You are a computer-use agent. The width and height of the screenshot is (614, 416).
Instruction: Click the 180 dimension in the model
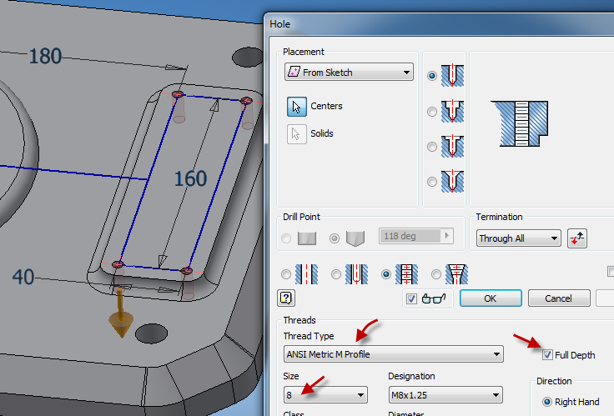point(45,57)
